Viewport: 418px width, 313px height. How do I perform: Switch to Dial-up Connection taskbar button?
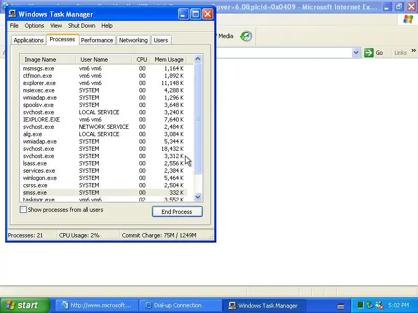[181, 305]
